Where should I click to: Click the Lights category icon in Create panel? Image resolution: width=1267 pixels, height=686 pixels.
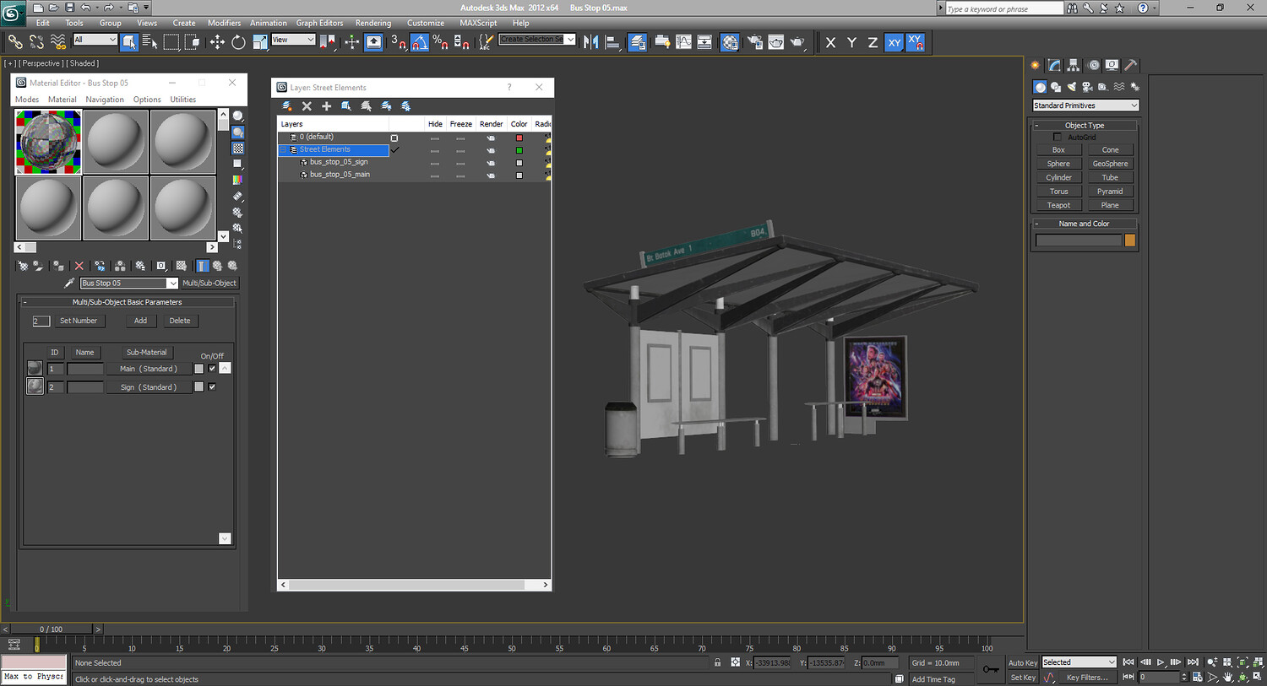tap(1072, 87)
